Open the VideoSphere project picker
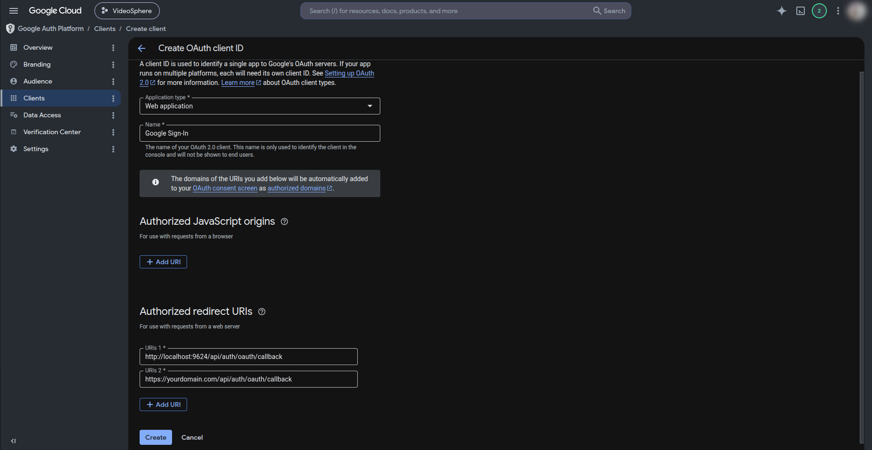The width and height of the screenshot is (872, 450). click(127, 11)
